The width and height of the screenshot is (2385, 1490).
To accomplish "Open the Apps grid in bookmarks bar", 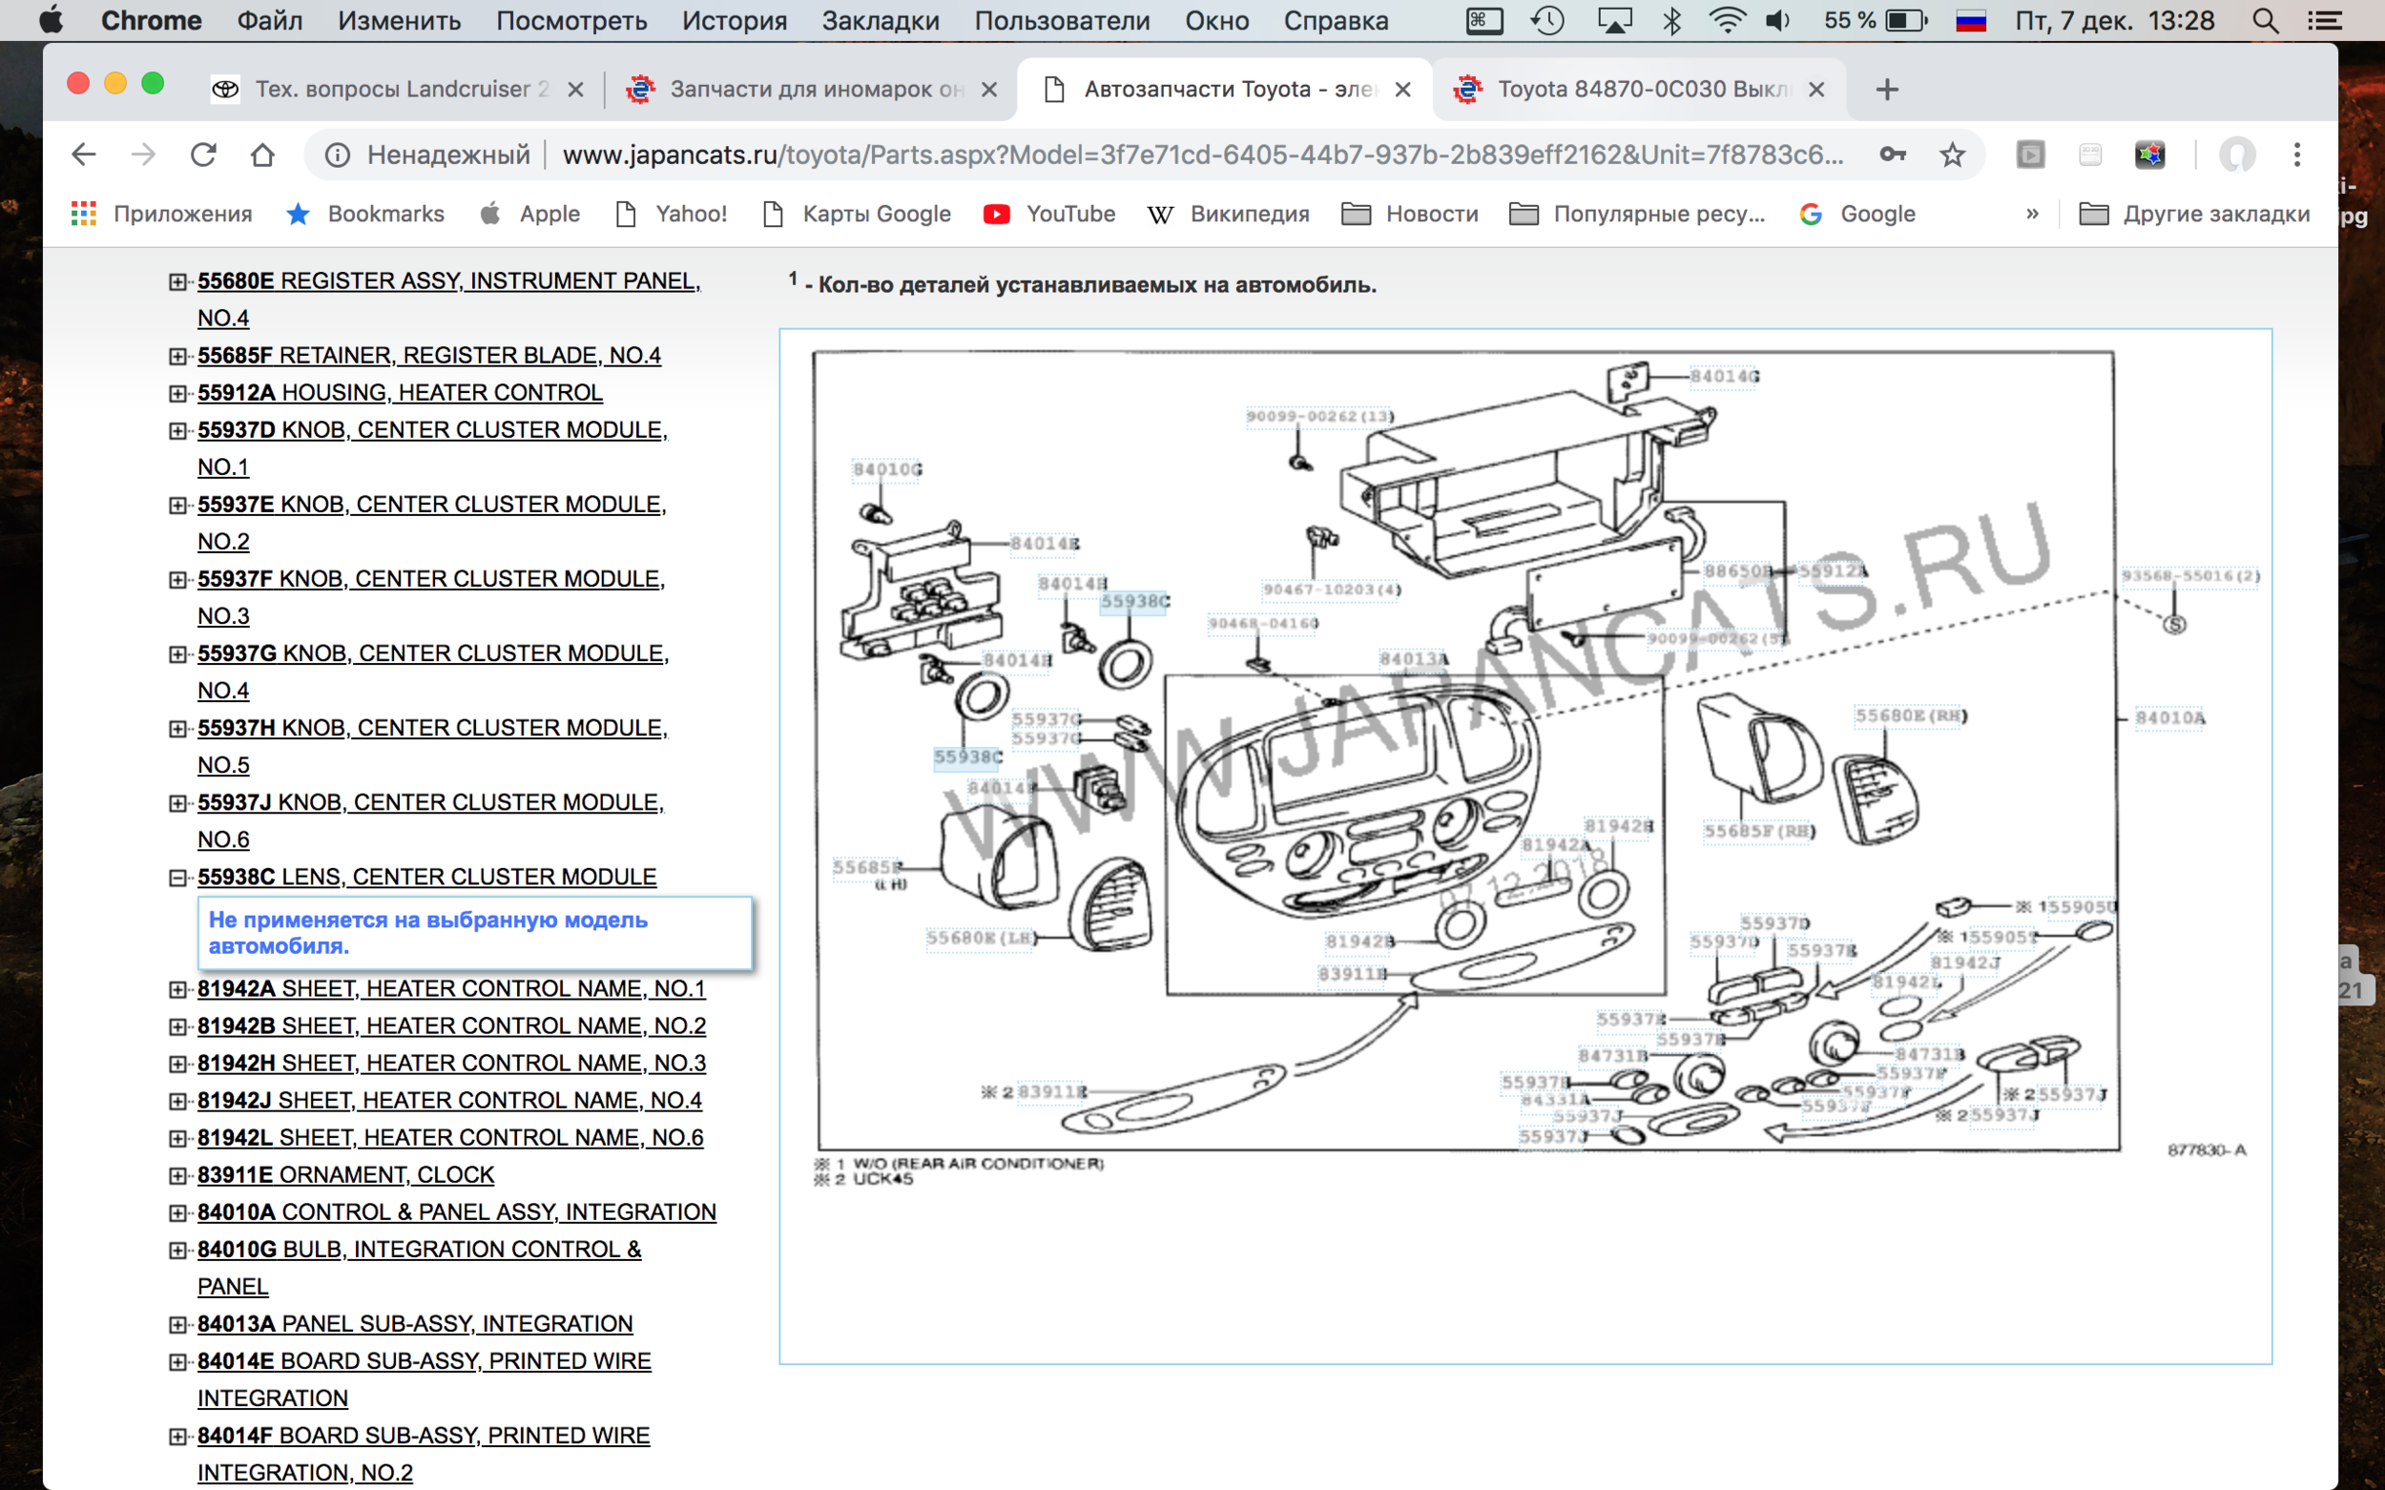I will (x=84, y=214).
